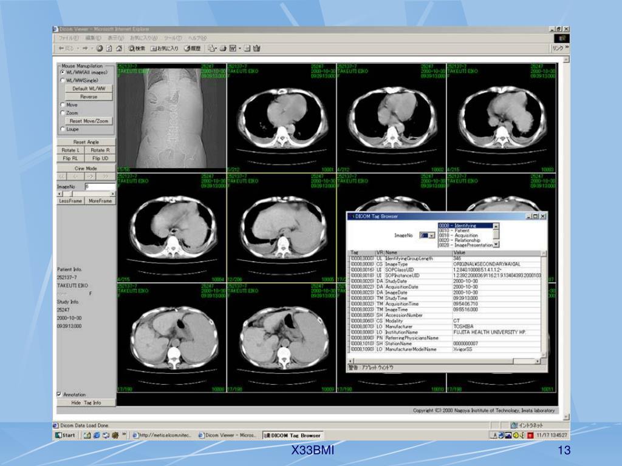The width and height of the screenshot is (622, 466).
Task: Click the tag group list scrollbar thumb
Action: tap(496, 234)
